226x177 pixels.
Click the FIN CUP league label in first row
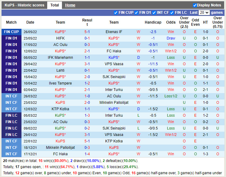[11, 32]
